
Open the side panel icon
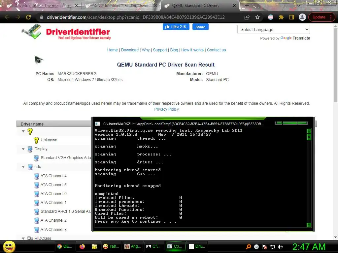pos(292,17)
